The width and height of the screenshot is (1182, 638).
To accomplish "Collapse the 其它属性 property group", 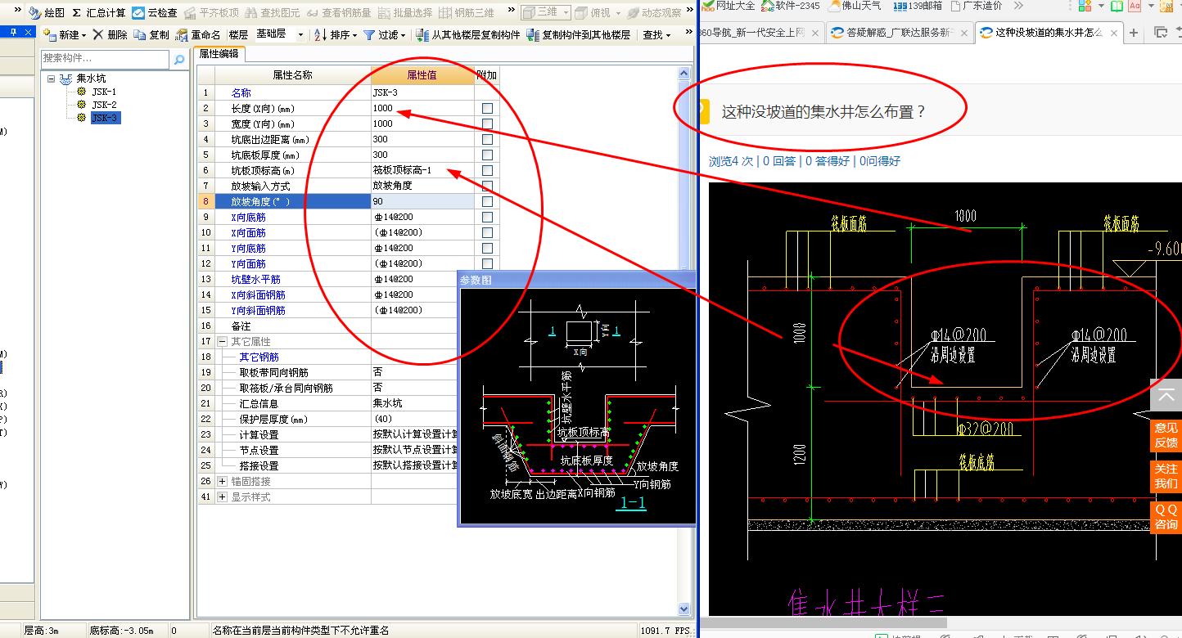I will tap(223, 341).
